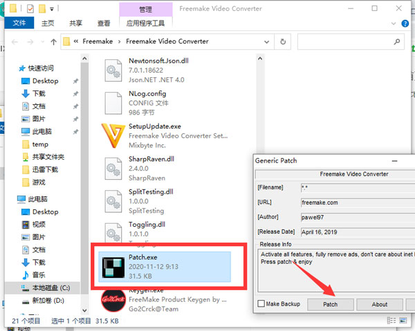This screenshot has height=331, width=415.
Task: Switch to details view button
Action: point(391,321)
